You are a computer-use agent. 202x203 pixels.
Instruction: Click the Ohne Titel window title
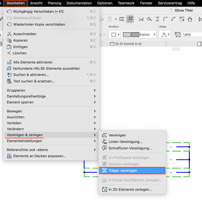tap(184, 11)
